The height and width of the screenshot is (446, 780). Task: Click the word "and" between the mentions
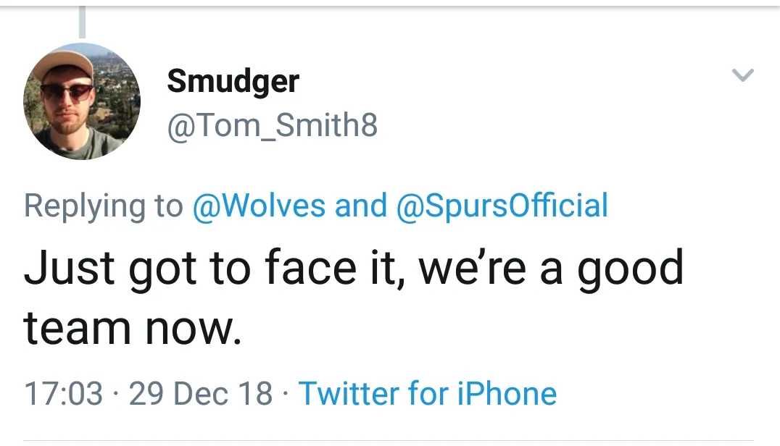pyautogui.click(x=360, y=206)
